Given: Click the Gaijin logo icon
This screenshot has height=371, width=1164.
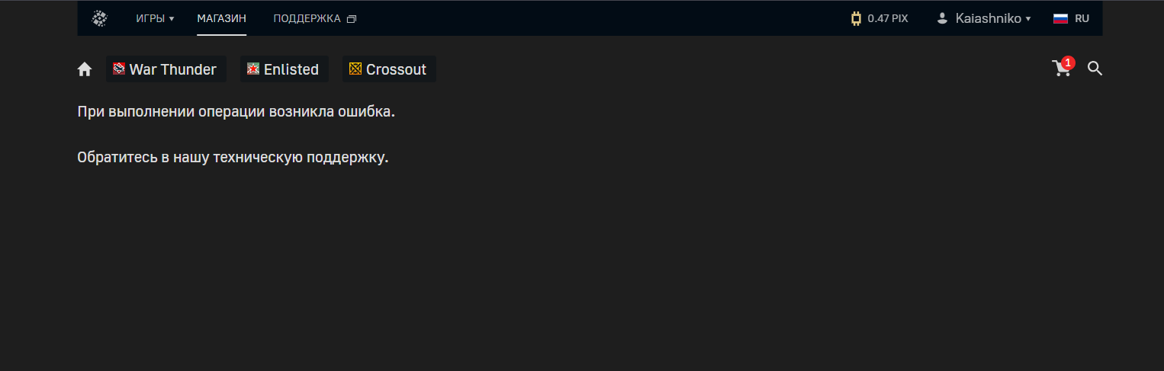Looking at the screenshot, I should click(99, 18).
